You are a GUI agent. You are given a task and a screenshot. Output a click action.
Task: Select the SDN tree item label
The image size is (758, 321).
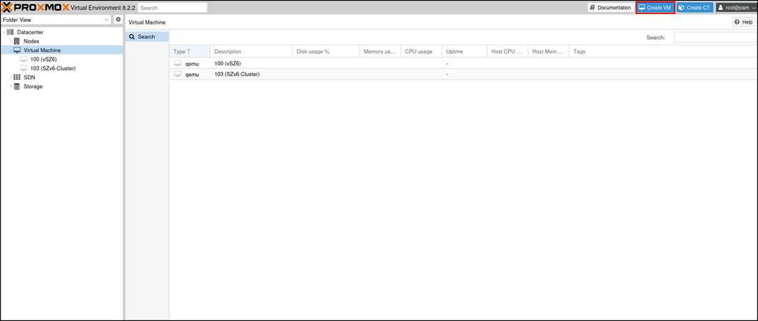click(29, 78)
